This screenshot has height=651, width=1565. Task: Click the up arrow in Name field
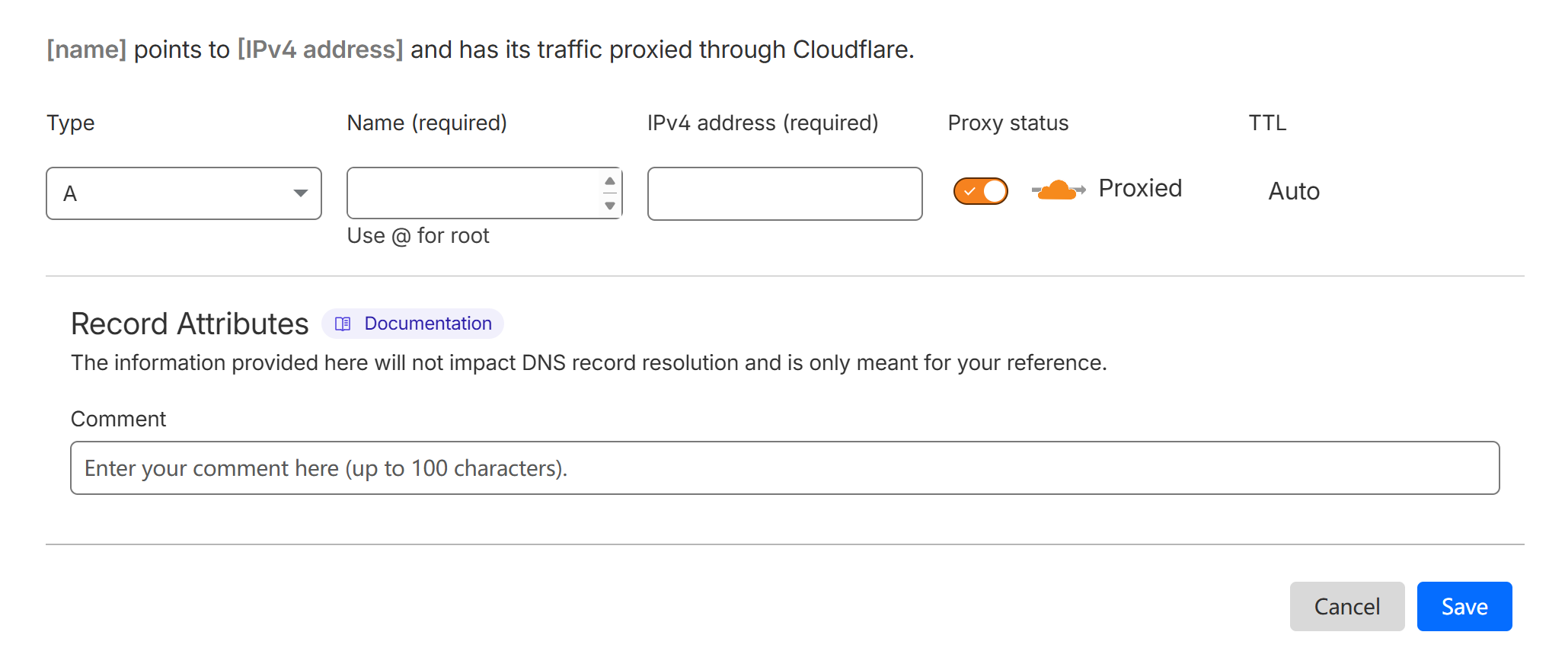click(610, 181)
